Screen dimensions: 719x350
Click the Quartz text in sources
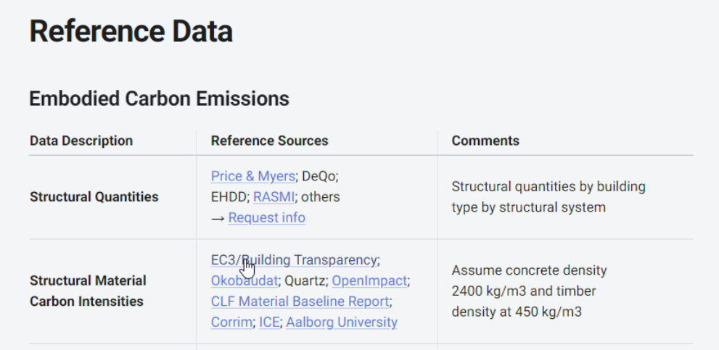pos(305,280)
